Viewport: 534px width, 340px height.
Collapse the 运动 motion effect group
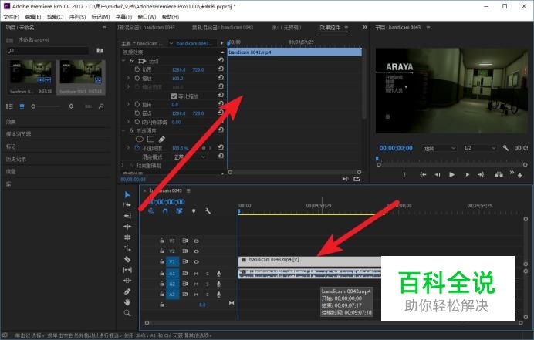[123, 61]
